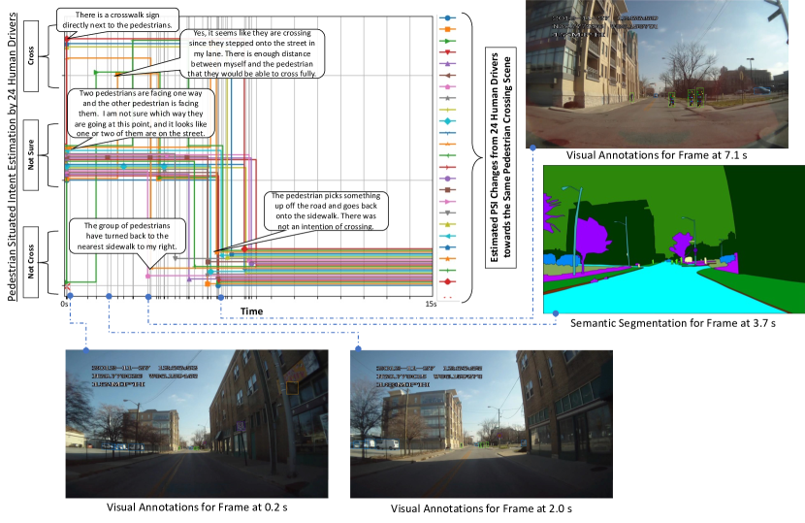Screen dimensions: 805x523
Task: Click the time-axis dot linked to 0.2 s frame
Action: coord(70,297)
